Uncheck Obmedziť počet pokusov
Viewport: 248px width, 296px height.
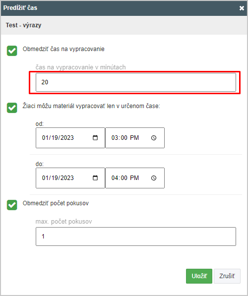point(12,205)
